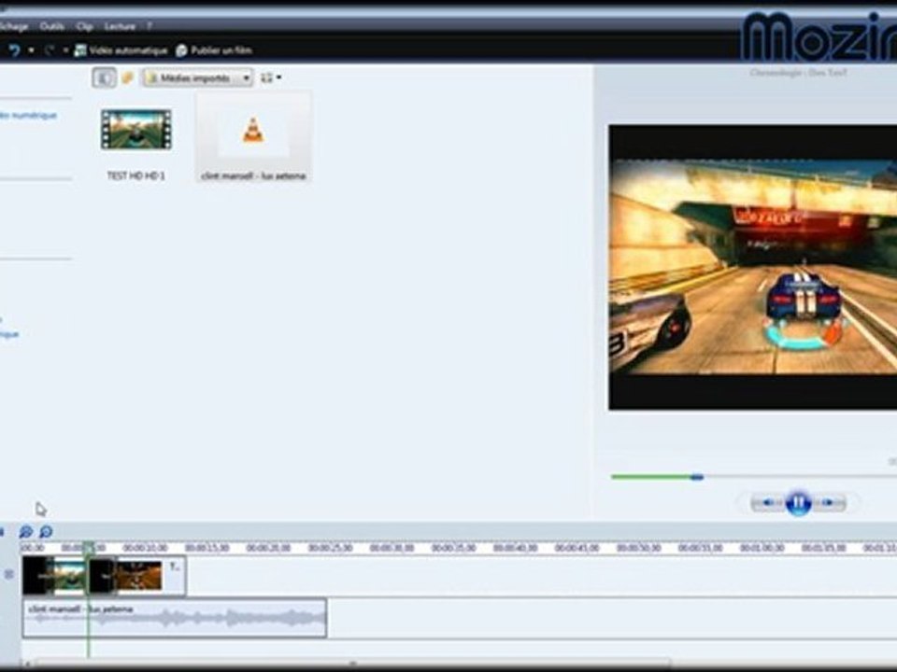Open the Undo history dropdown arrow

(31, 50)
